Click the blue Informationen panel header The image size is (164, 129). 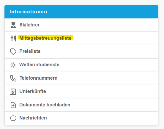pos(81,12)
